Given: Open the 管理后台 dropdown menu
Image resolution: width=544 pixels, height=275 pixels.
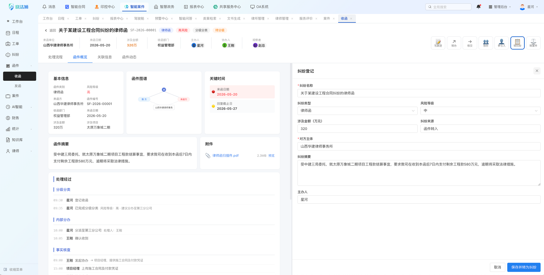Looking at the screenshot, I should pyautogui.click(x=500, y=7).
